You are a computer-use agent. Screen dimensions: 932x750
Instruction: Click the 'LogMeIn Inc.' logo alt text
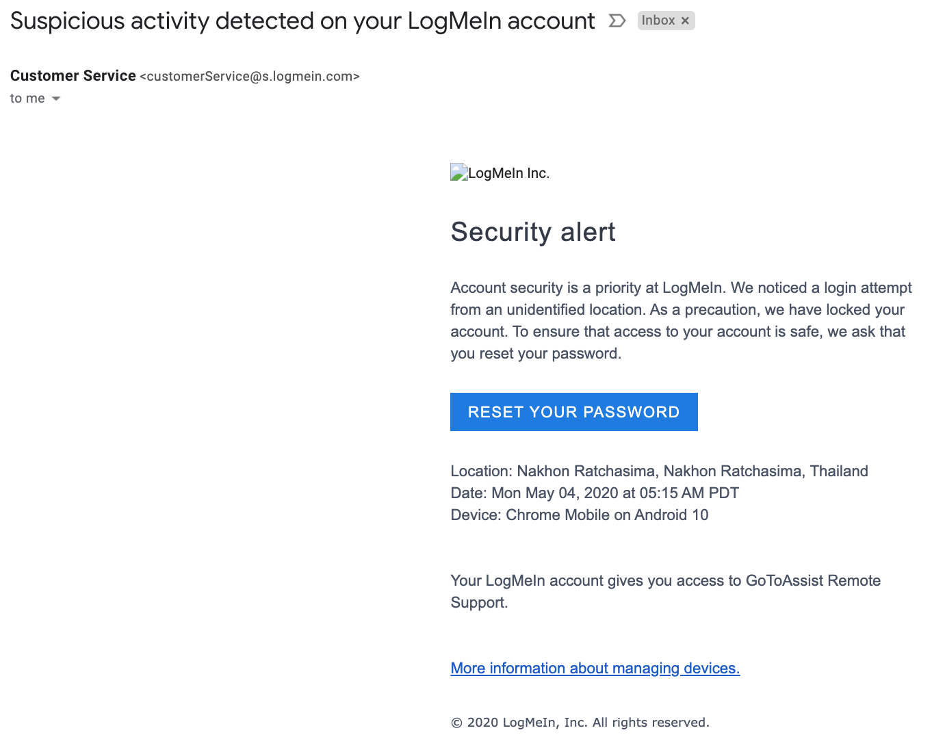508,173
